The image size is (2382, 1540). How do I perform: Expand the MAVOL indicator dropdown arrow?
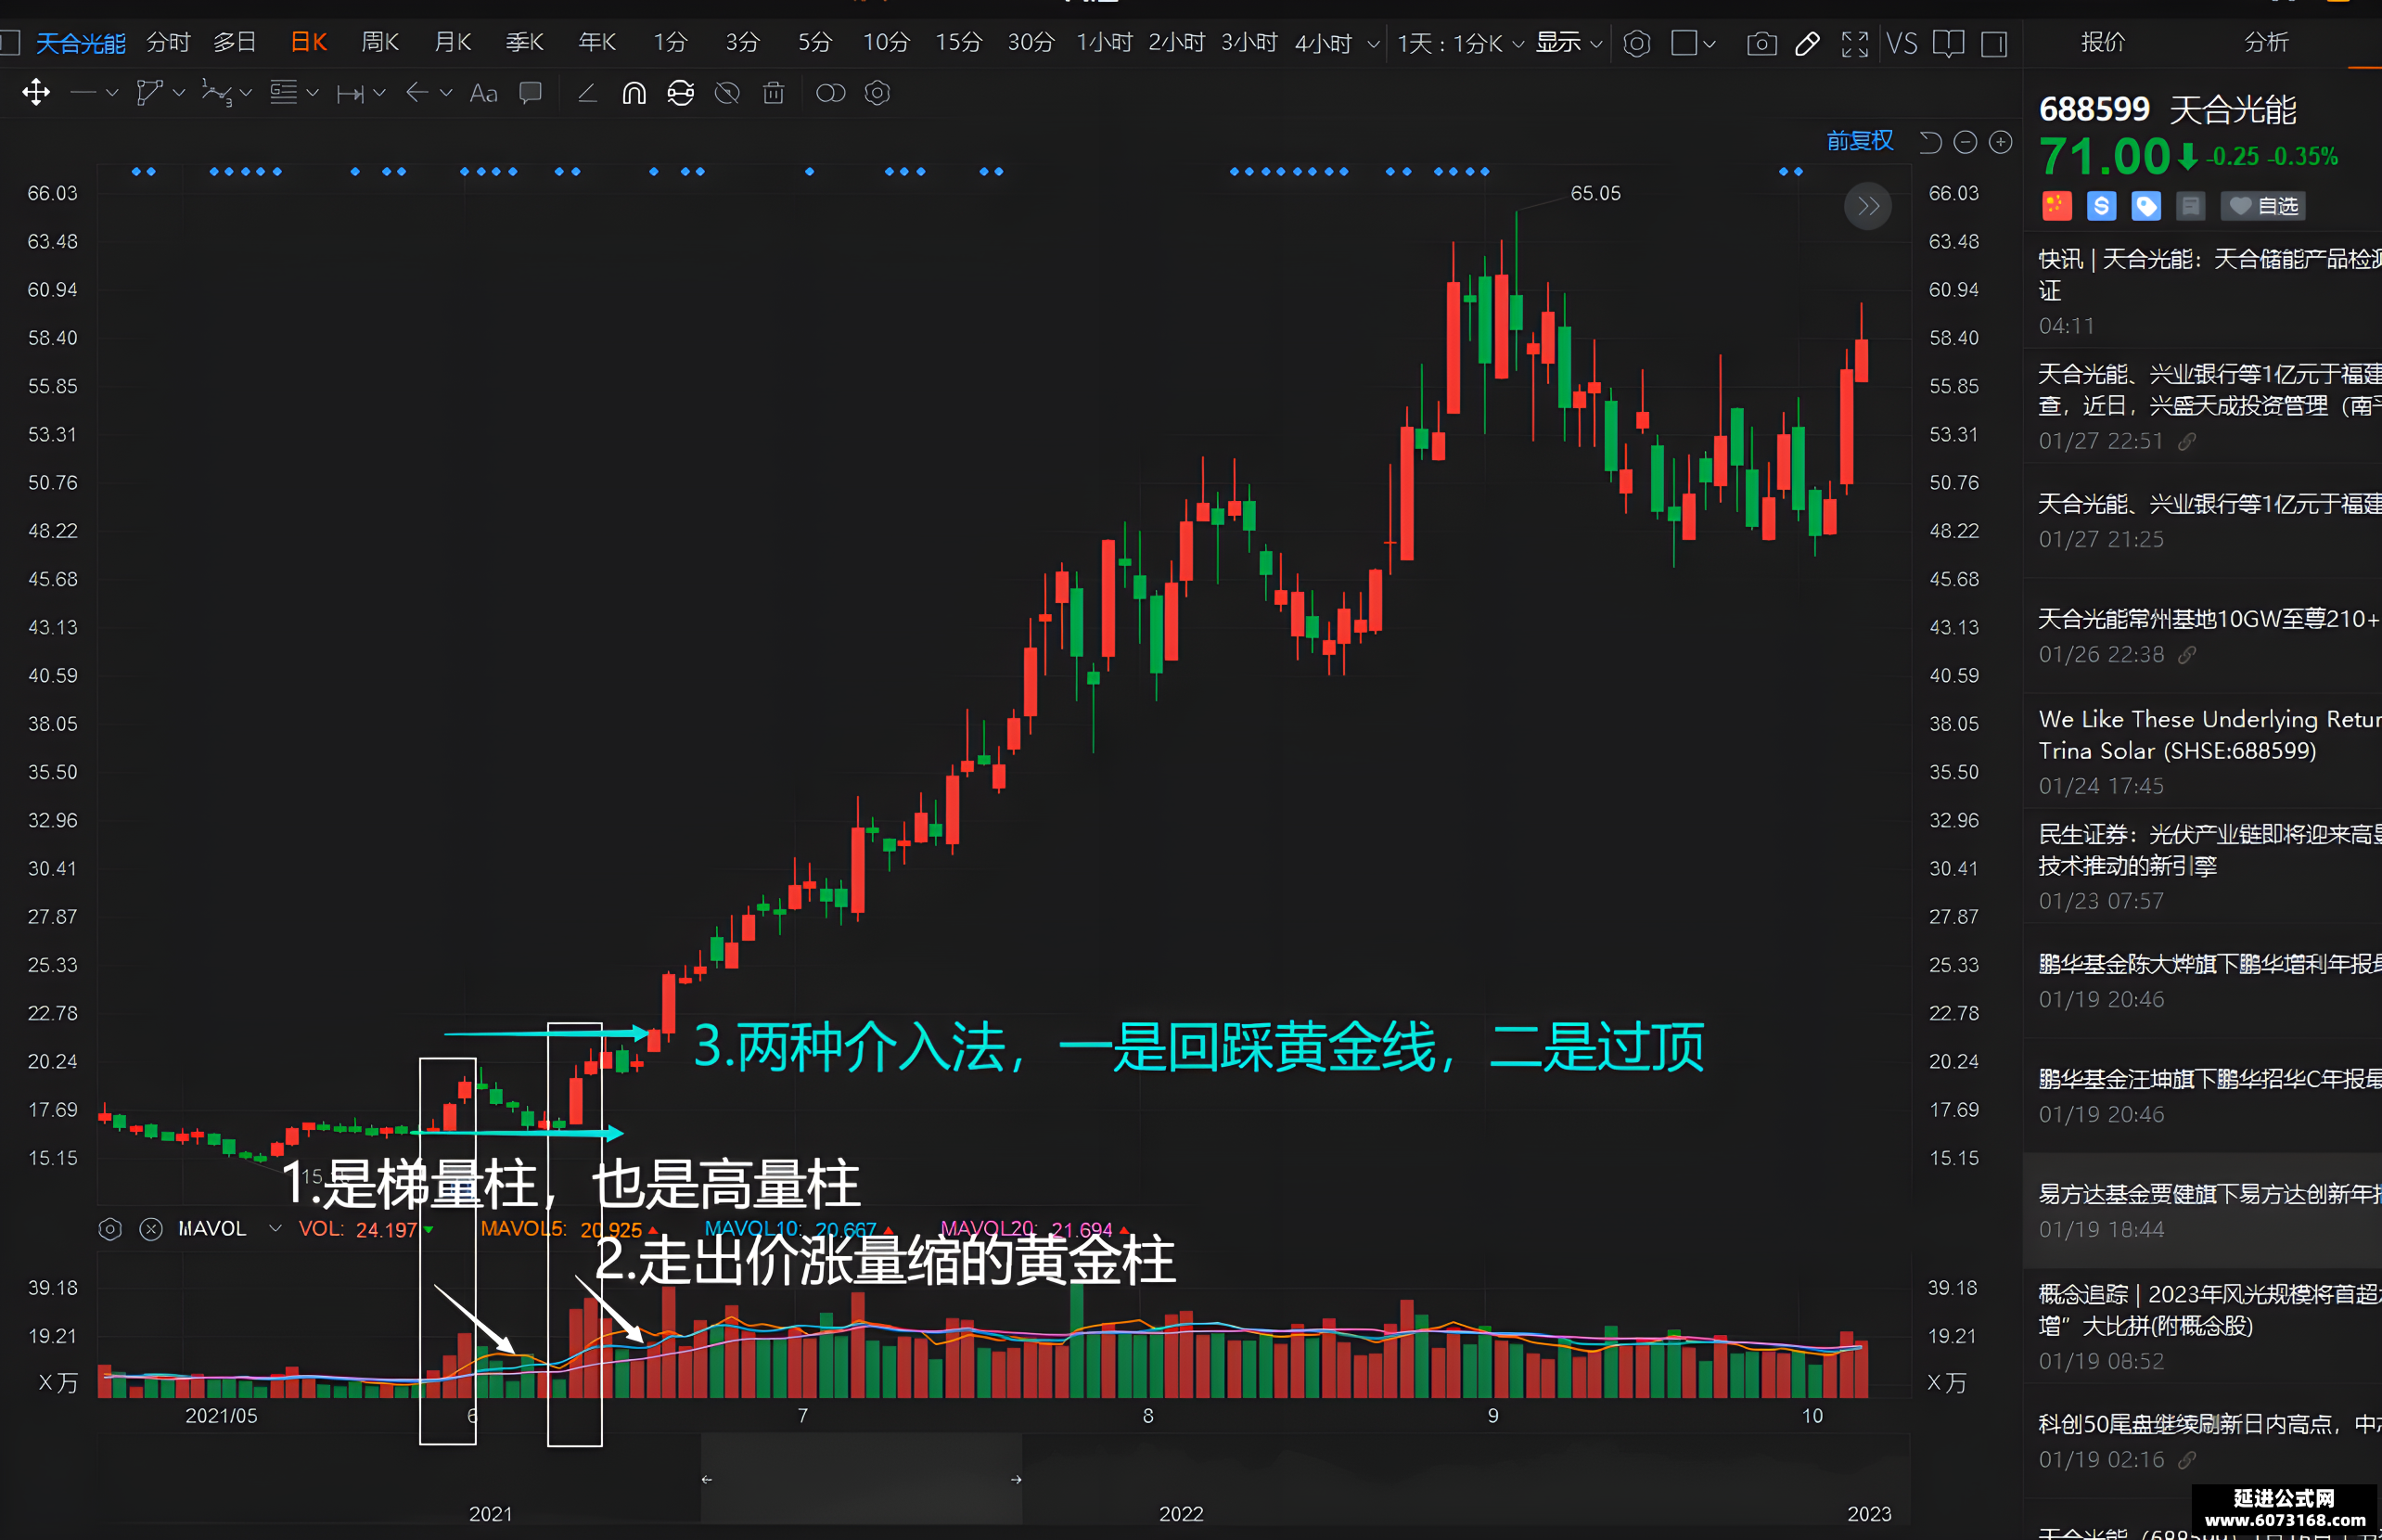[x=275, y=1228]
